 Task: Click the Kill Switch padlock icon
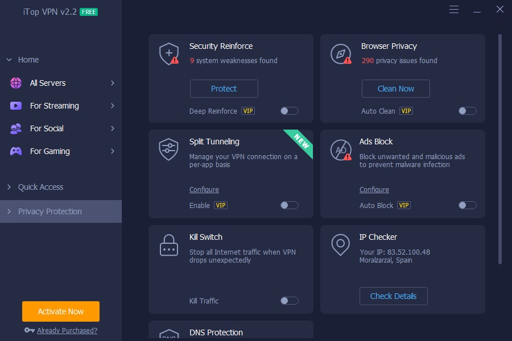[x=169, y=245]
